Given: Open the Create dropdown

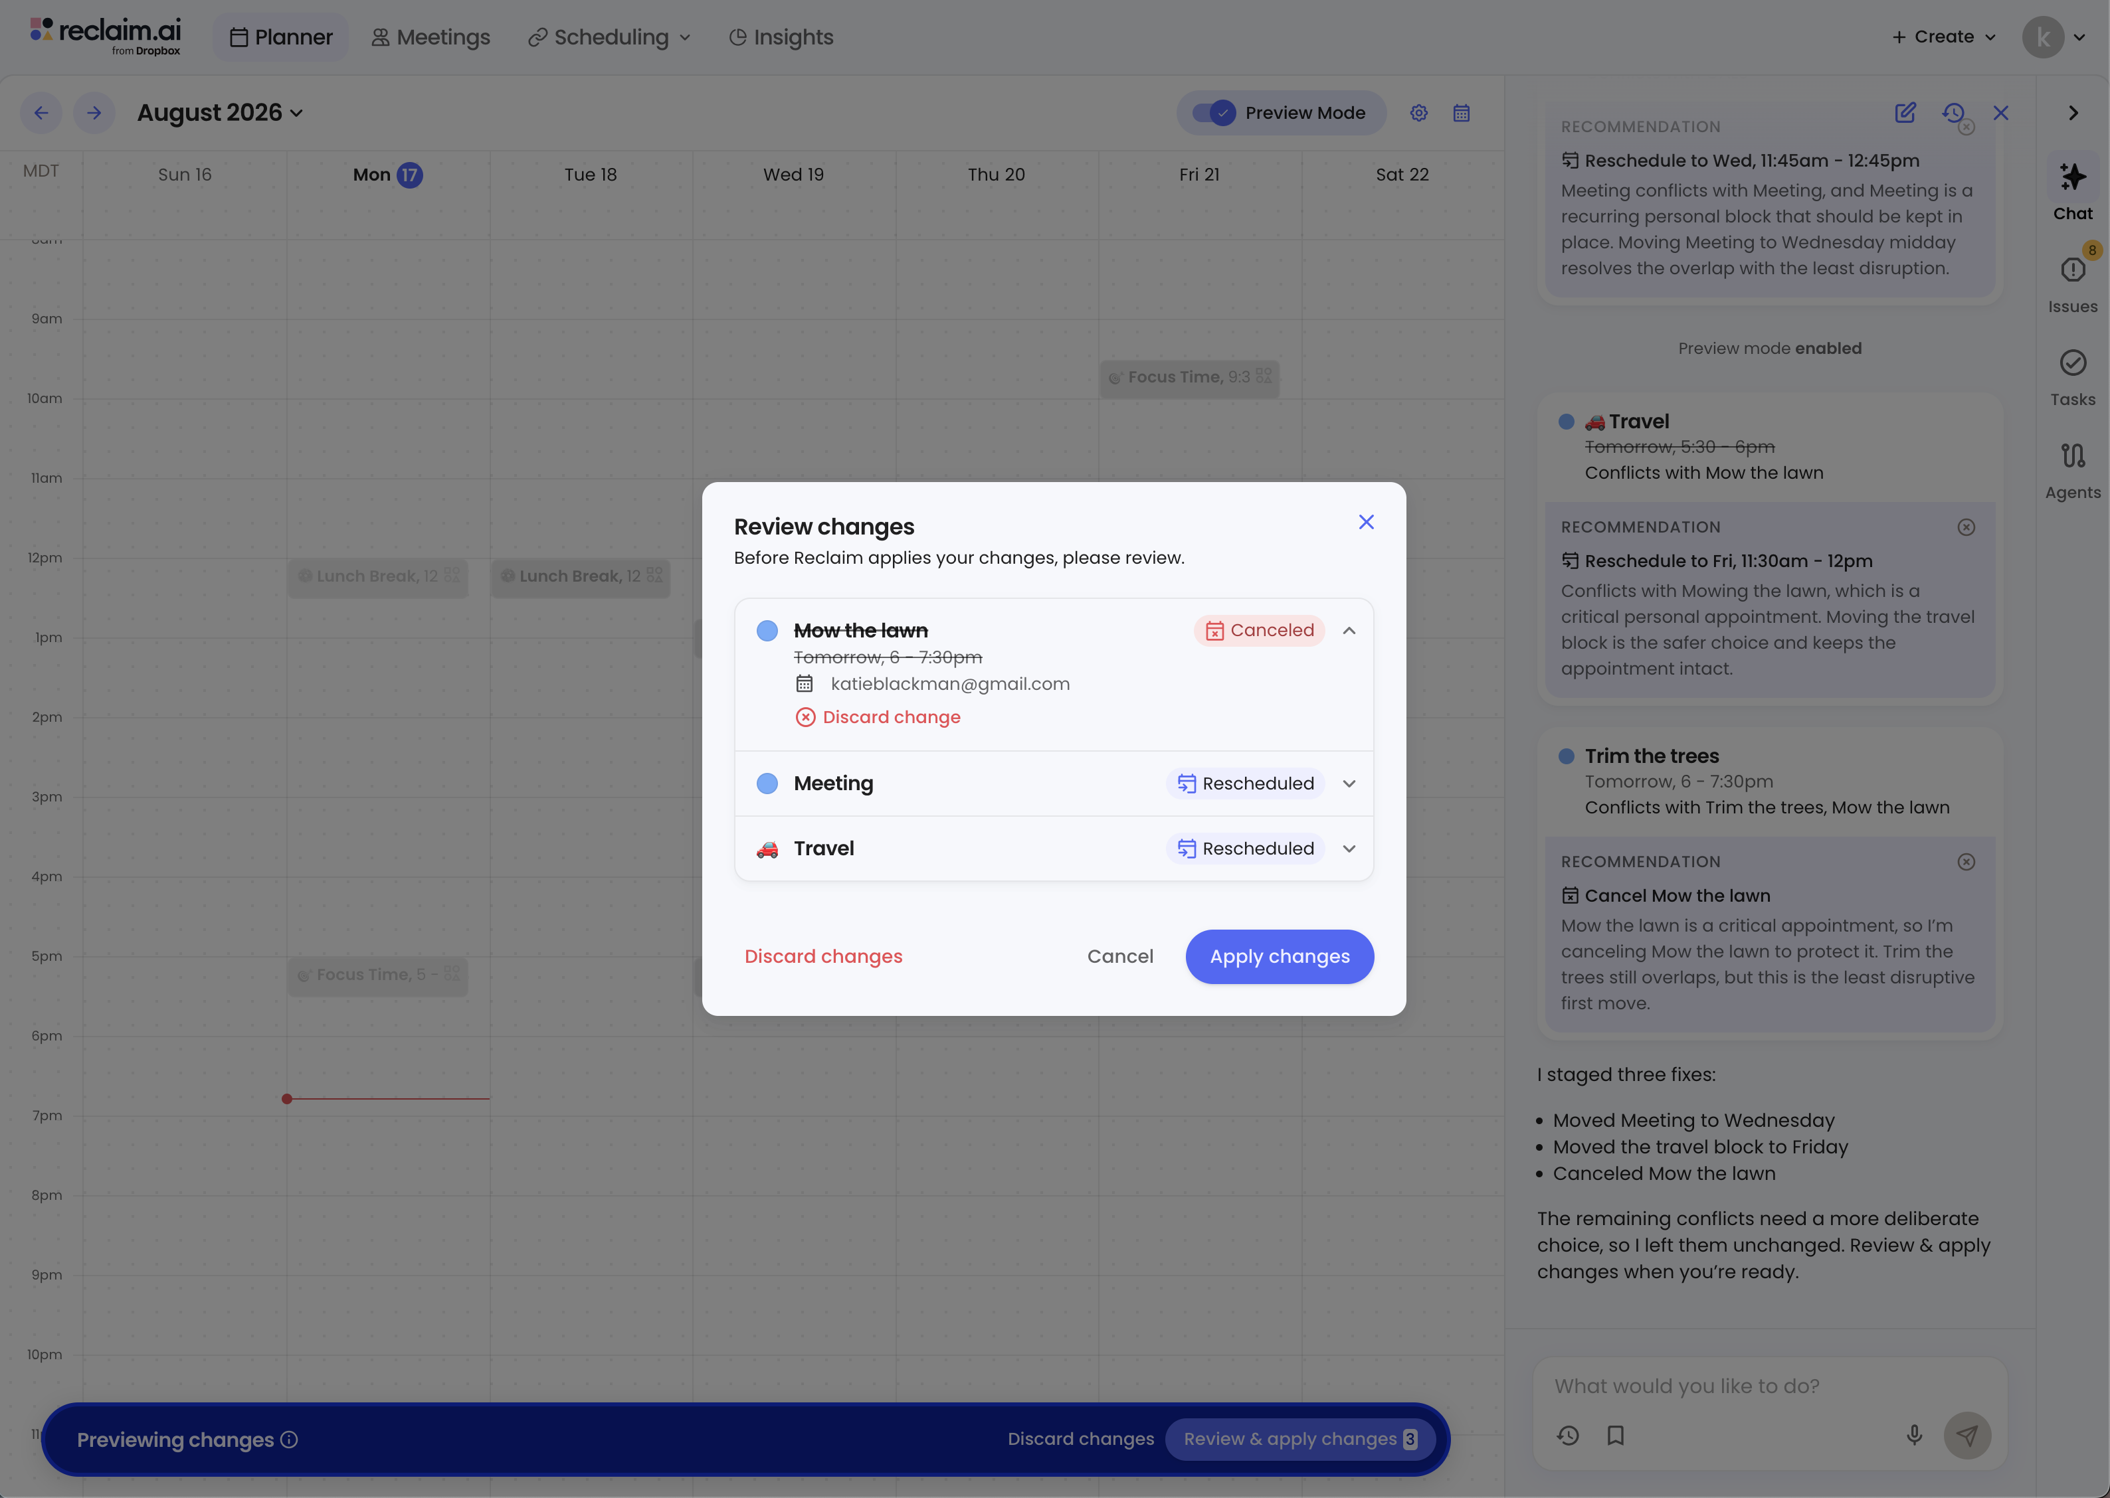Looking at the screenshot, I should pyautogui.click(x=1944, y=37).
